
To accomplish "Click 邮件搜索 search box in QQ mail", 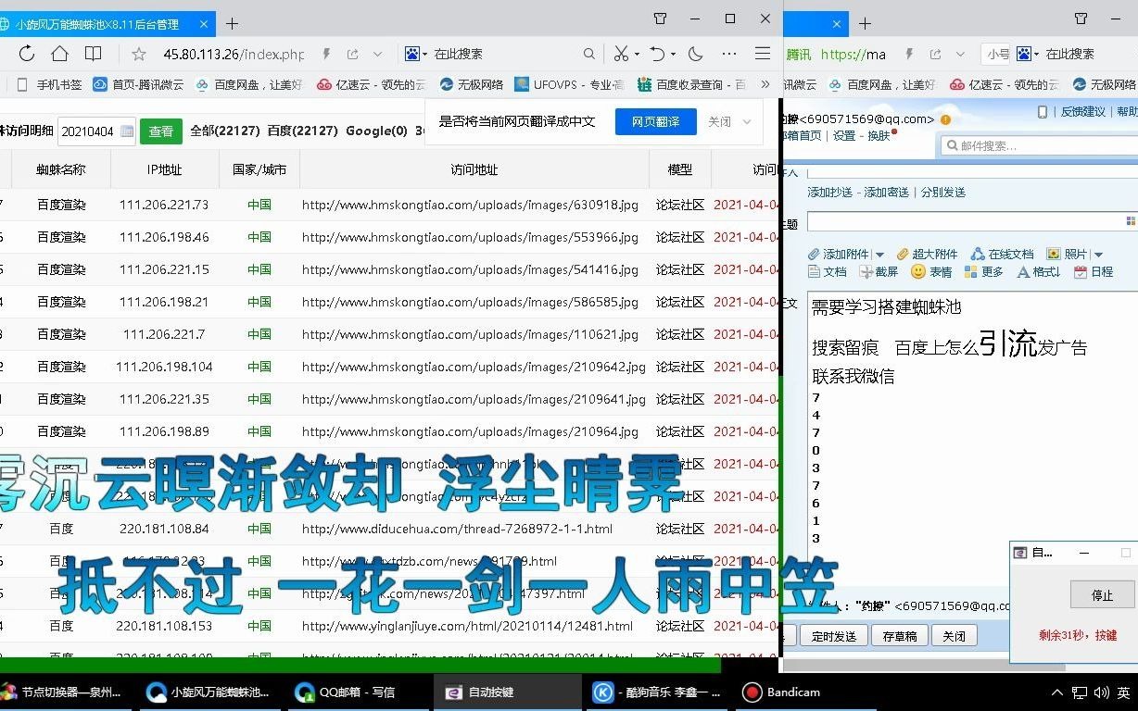I will coord(1038,145).
